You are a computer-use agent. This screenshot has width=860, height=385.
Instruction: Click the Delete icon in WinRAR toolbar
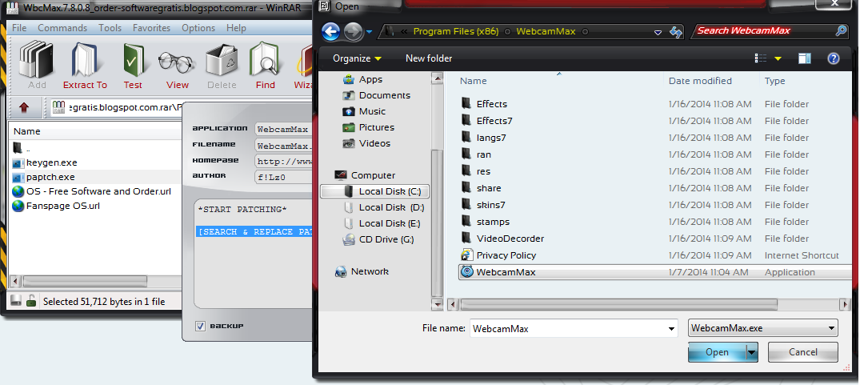tap(222, 66)
